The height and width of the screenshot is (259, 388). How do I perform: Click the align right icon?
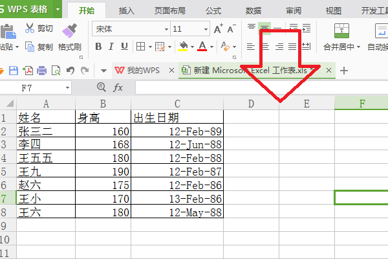279,47
